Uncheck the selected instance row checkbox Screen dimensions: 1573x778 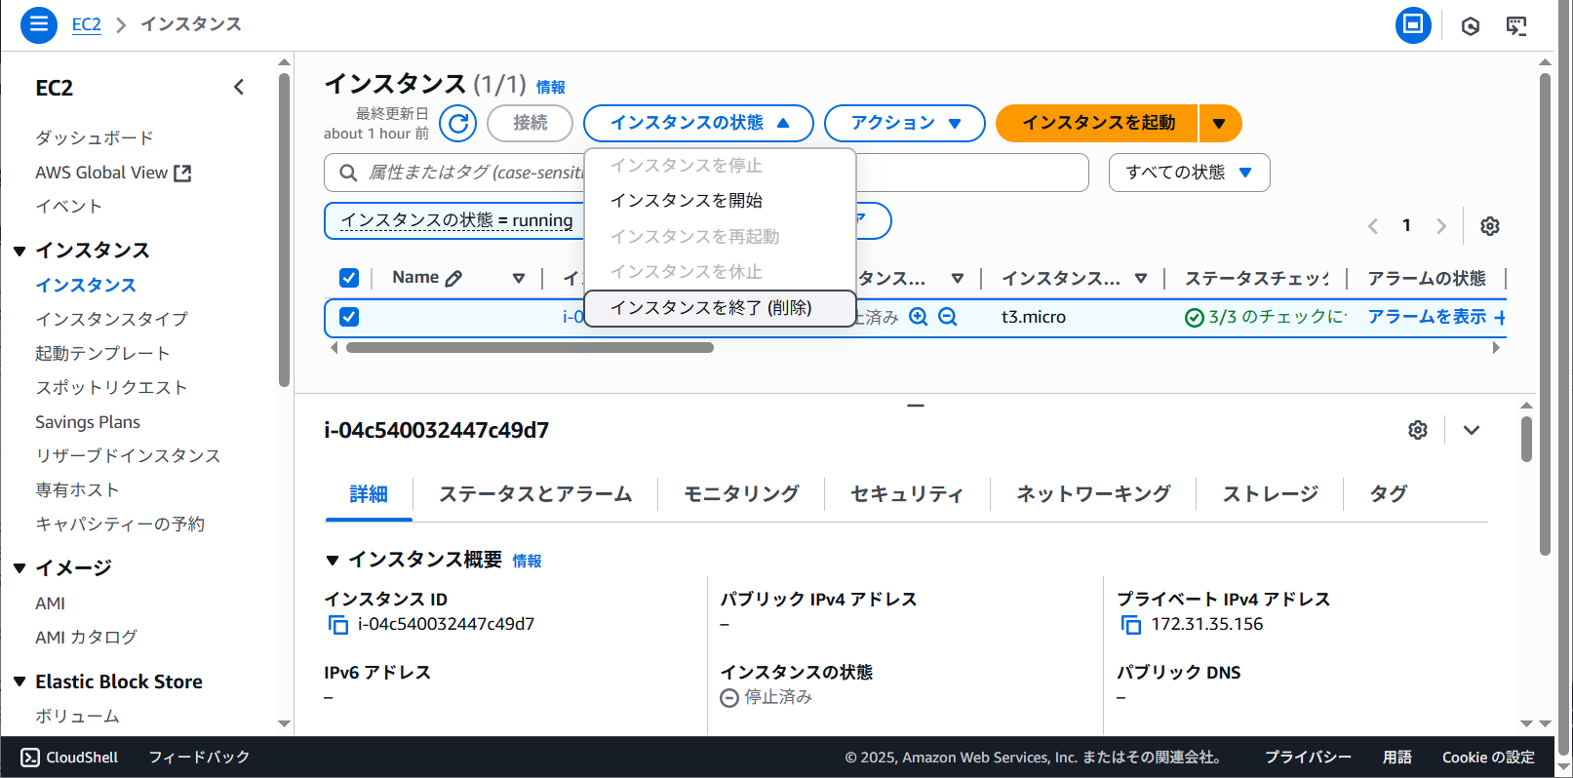click(349, 317)
